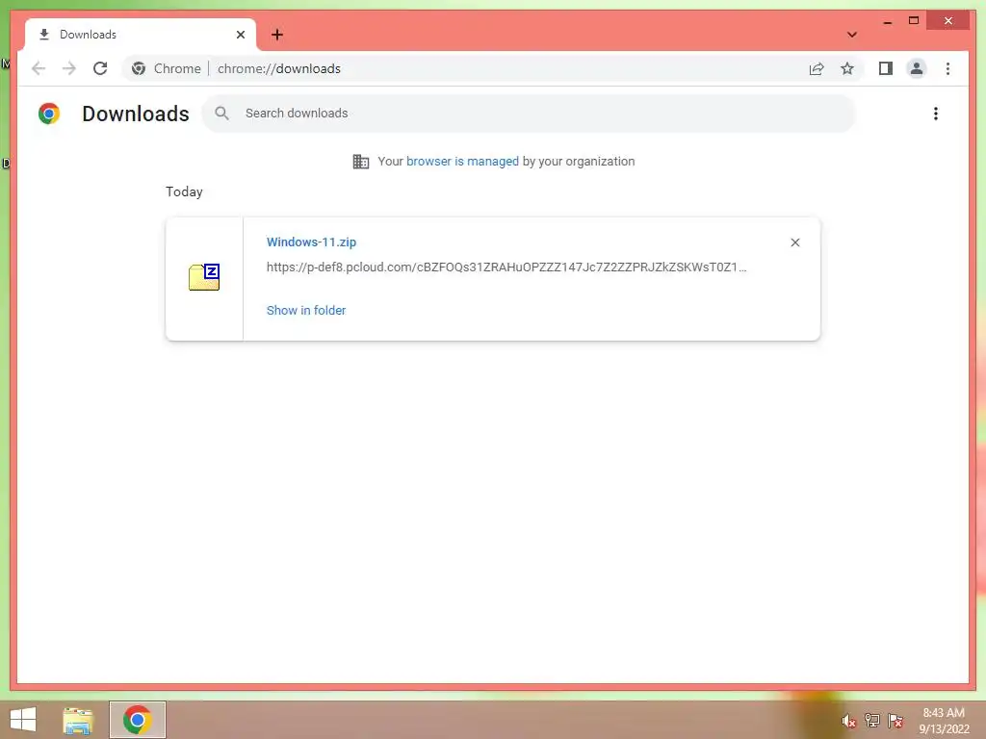The width and height of the screenshot is (986, 739).
Task: Minimize the Chrome window
Action: (887, 21)
